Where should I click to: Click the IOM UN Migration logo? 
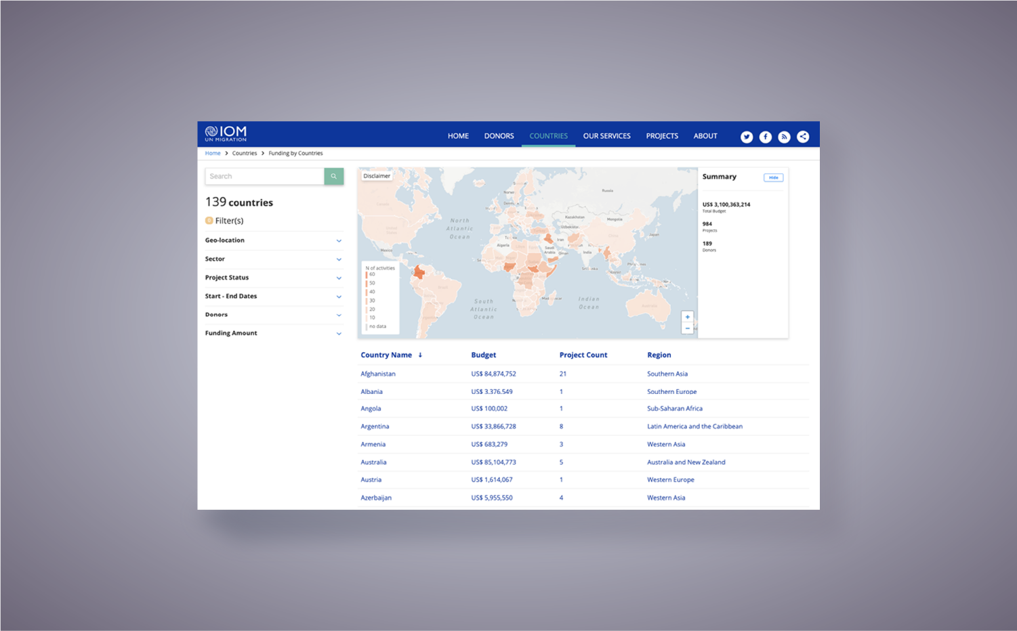pyautogui.click(x=226, y=133)
